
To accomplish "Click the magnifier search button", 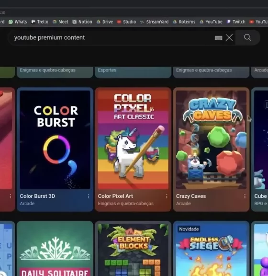I will tap(247, 37).
